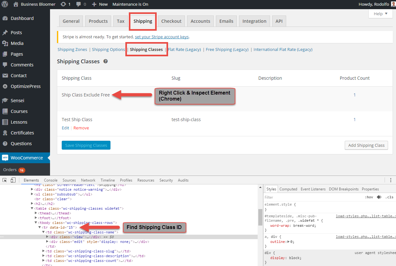Edit the Test Ship Class row
Image resolution: width=396 pixels, height=266 pixels.
coord(65,128)
